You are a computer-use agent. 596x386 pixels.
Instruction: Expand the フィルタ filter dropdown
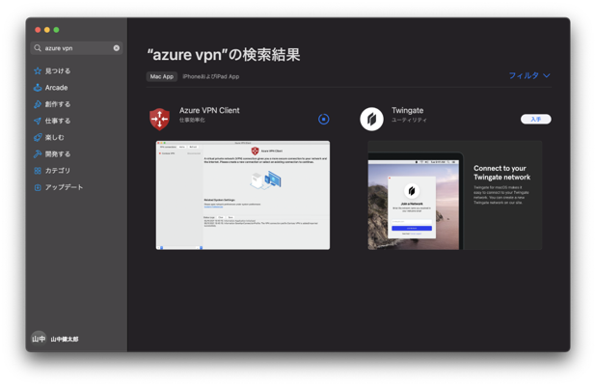[x=528, y=75]
